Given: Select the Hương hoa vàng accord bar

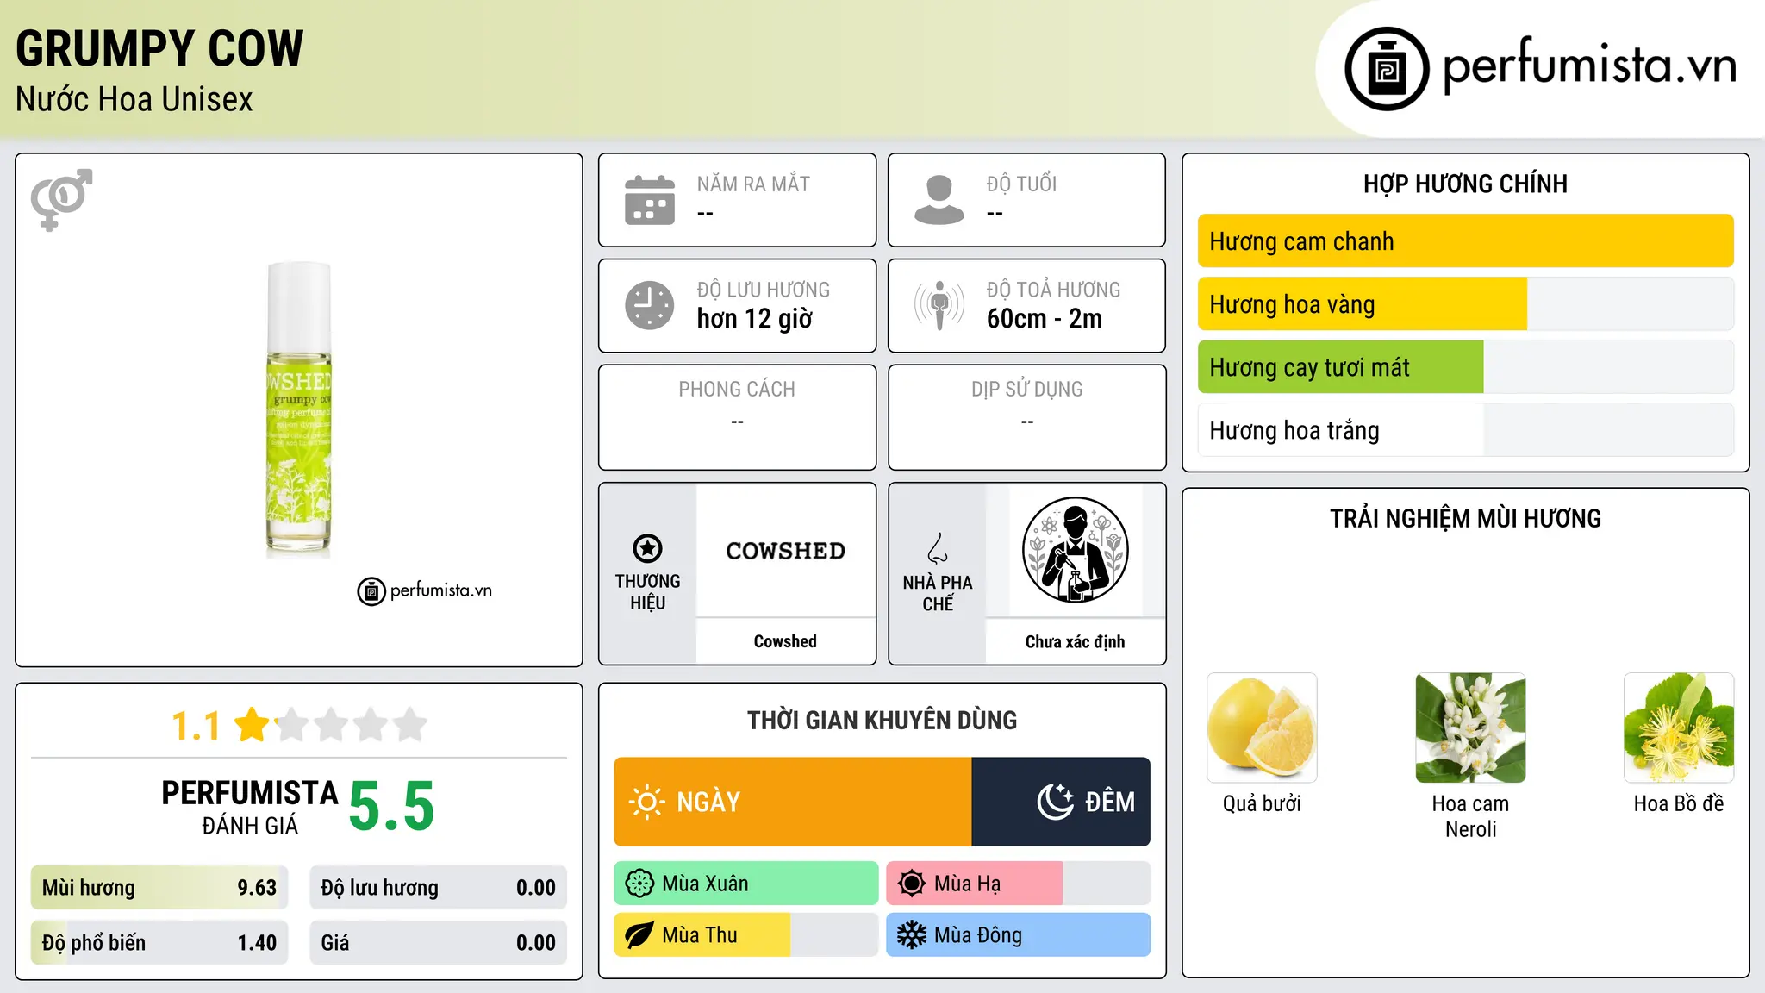Looking at the screenshot, I should pyautogui.click(x=1465, y=304).
